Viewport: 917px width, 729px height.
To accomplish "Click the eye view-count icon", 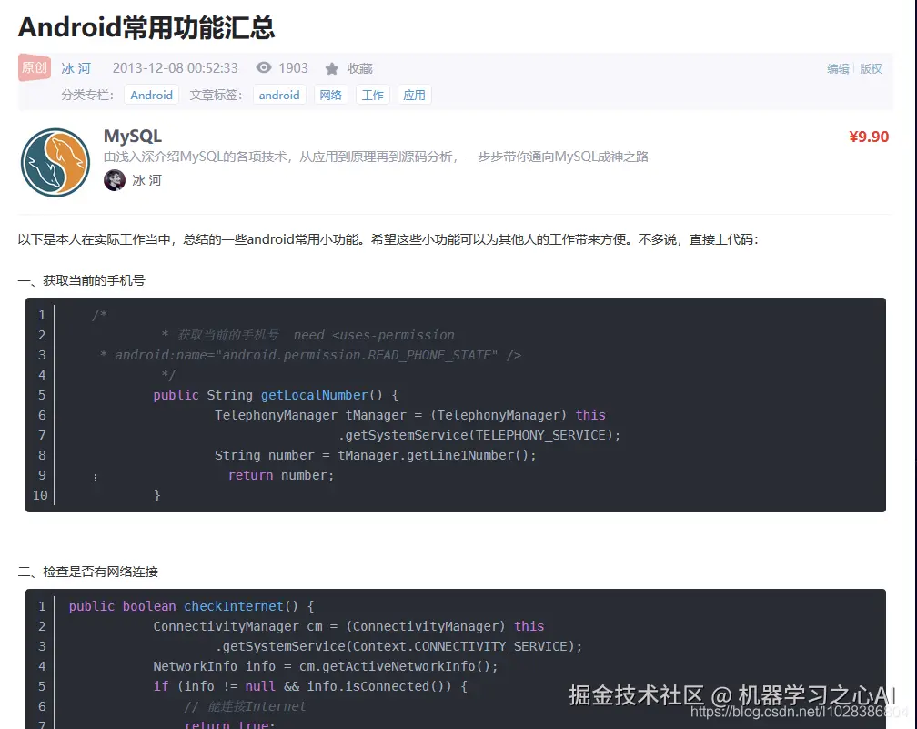I will [x=264, y=68].
